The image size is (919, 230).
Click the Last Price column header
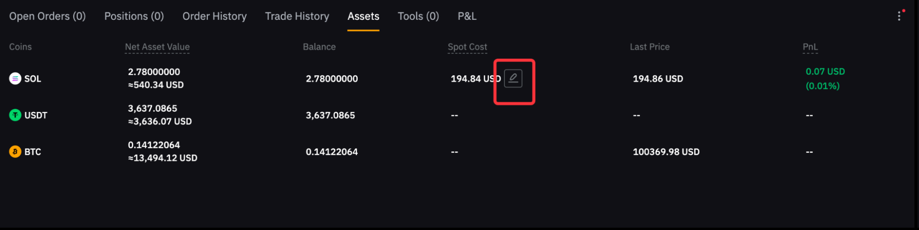pyautogui.click(x=649, y=47)
